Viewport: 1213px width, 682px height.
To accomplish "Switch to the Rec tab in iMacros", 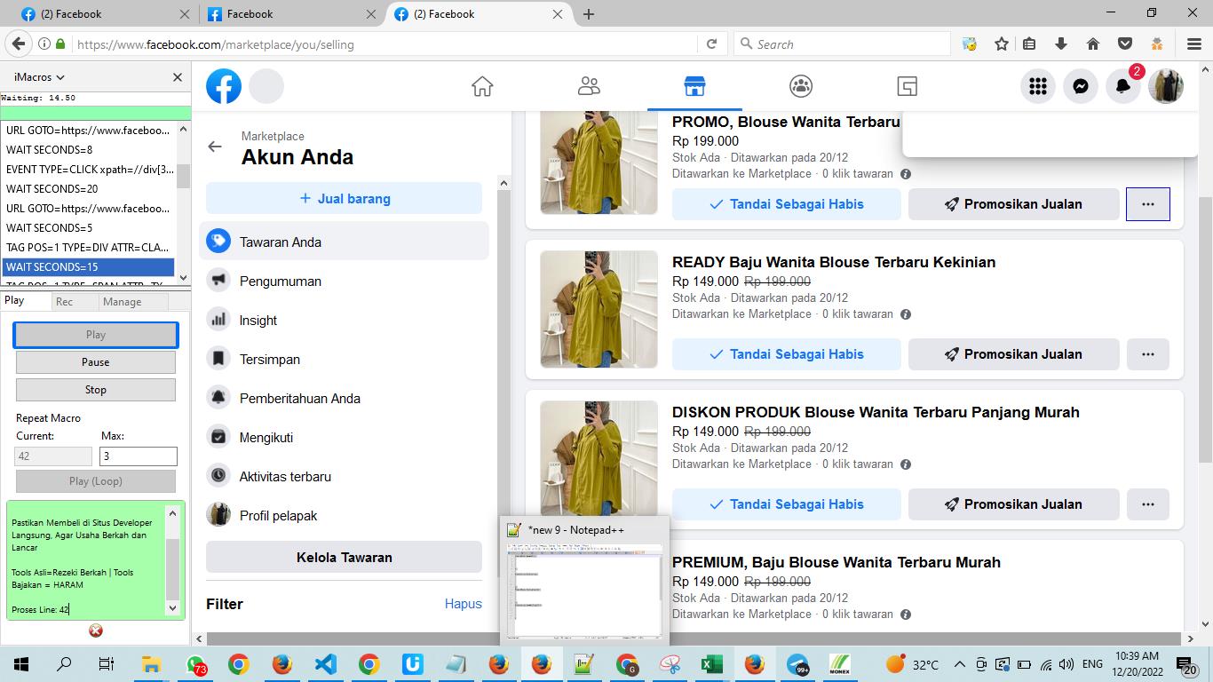I will click(64, 302).
